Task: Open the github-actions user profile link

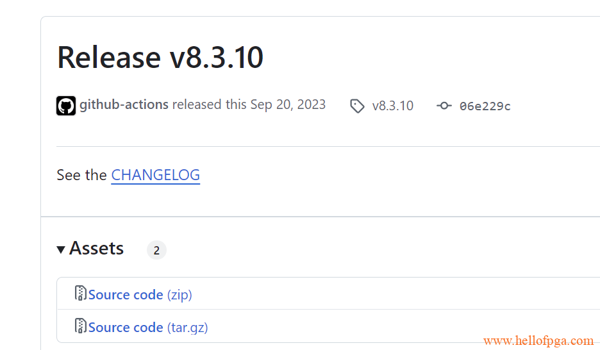Action: pyautogui.click(x=124, y=104)
